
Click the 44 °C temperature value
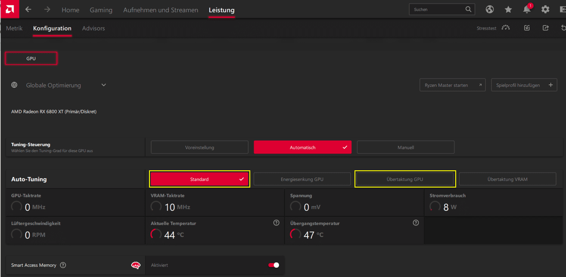174,235
